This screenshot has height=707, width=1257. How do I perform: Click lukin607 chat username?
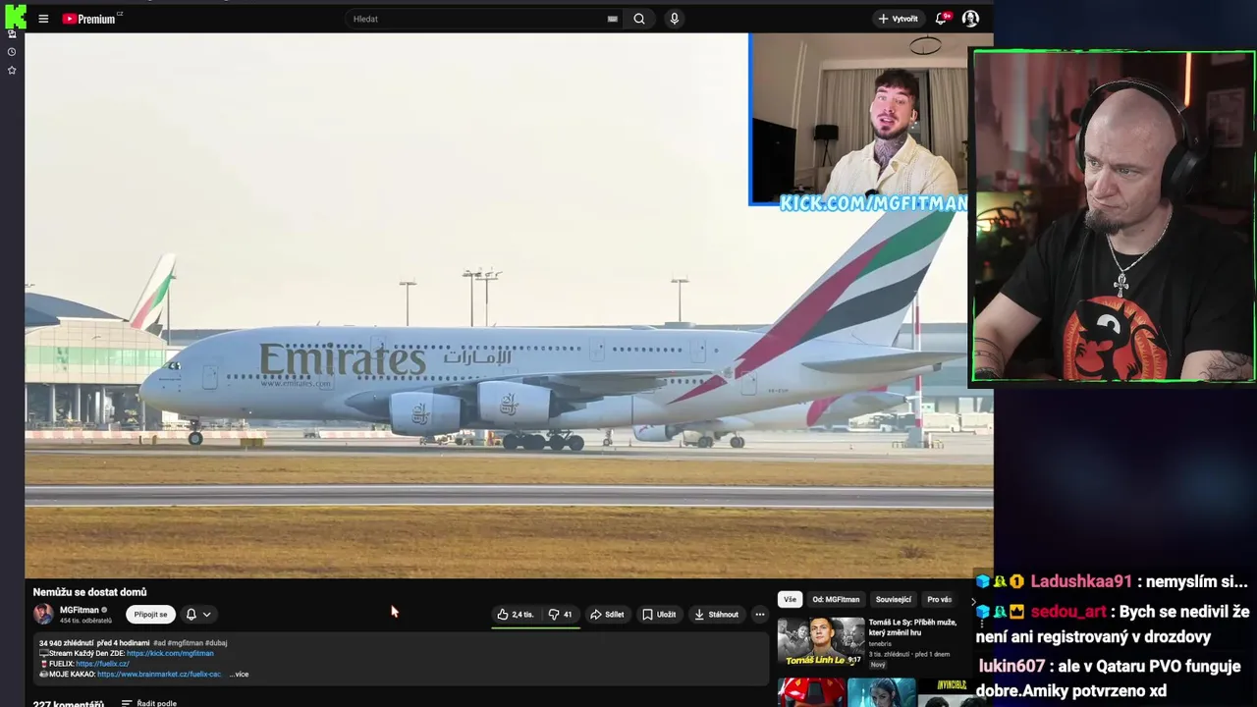point(1011,666)
